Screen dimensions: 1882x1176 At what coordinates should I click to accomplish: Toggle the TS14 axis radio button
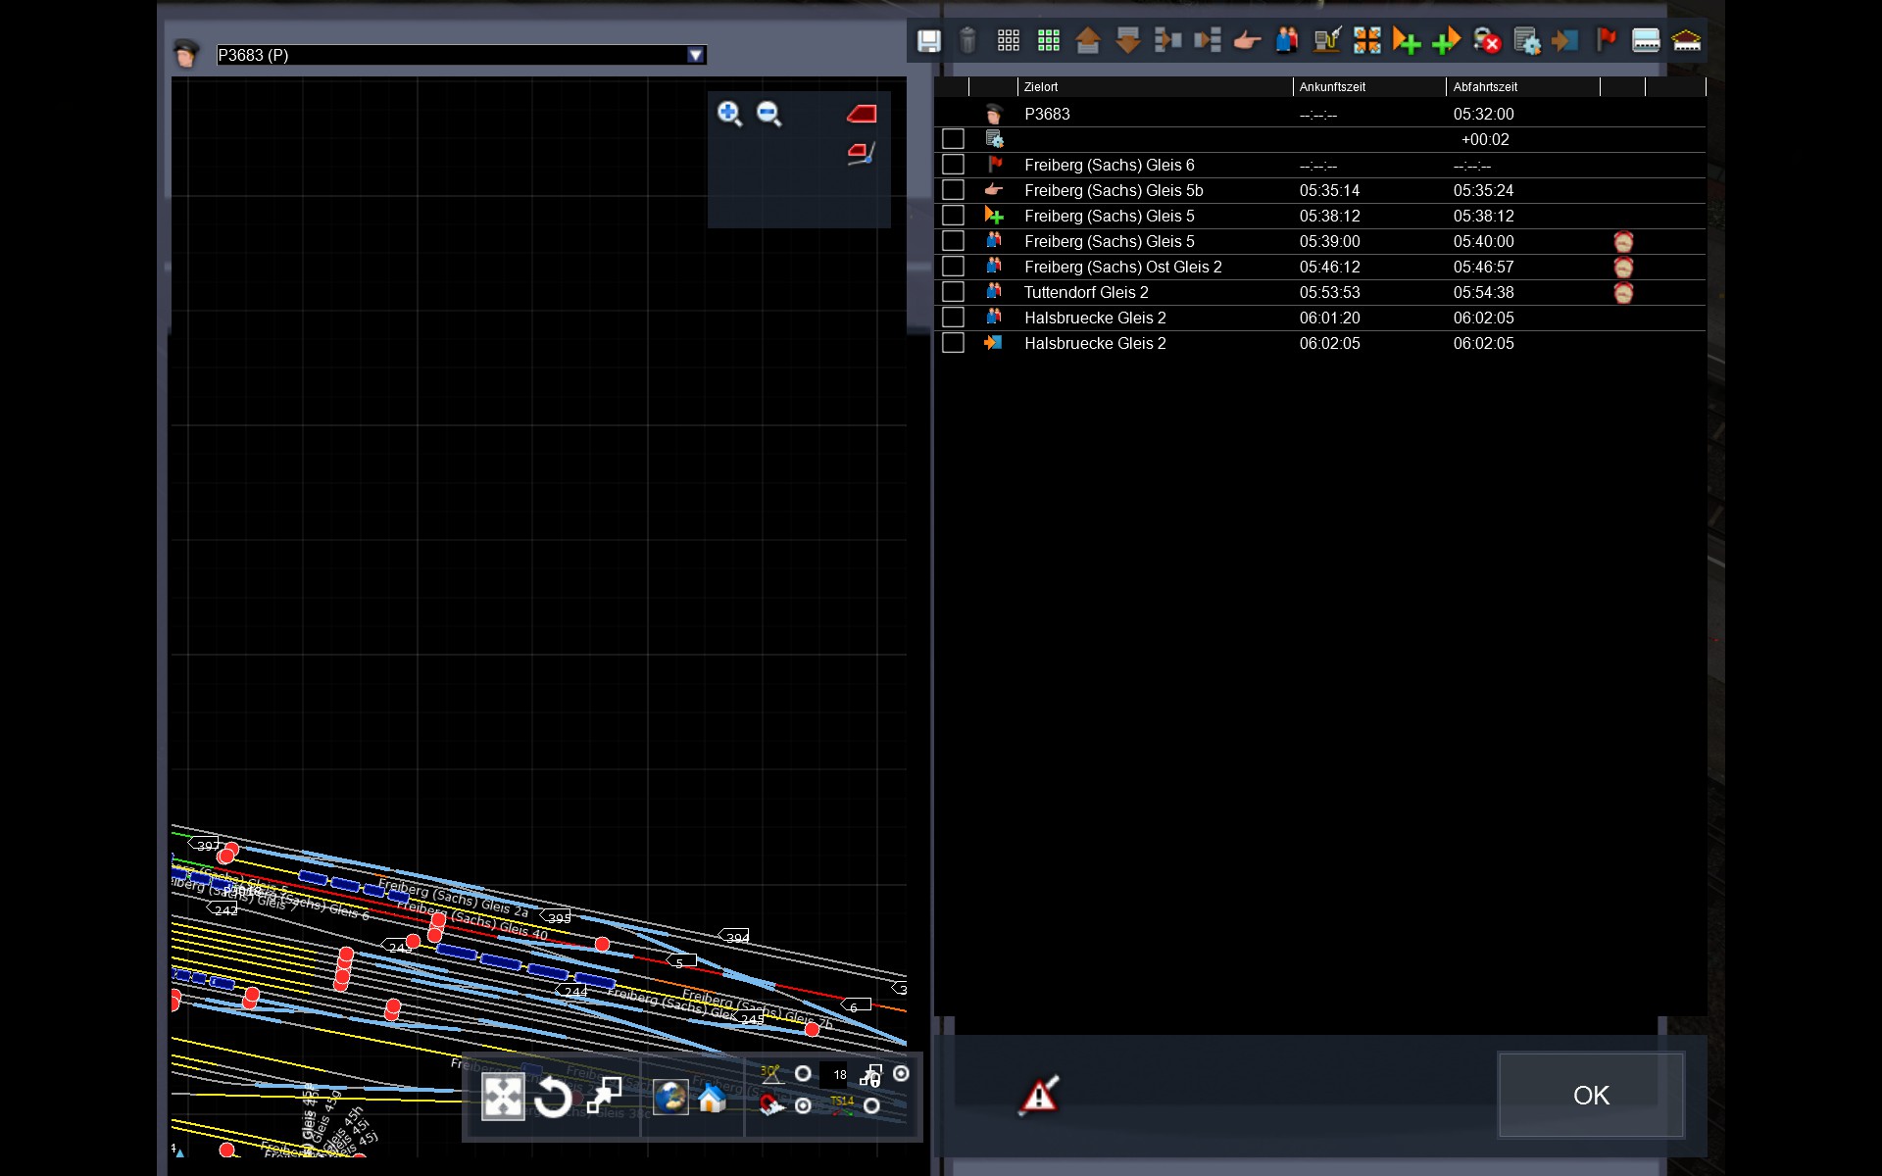[871, 1105]
